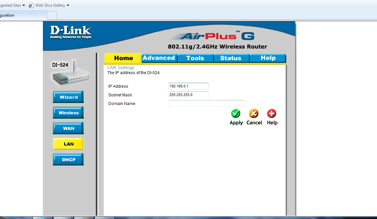The width and height of the screenshot is (377, 219).
Task: Click the IP Address input field
Action: (x=188, y=86)
